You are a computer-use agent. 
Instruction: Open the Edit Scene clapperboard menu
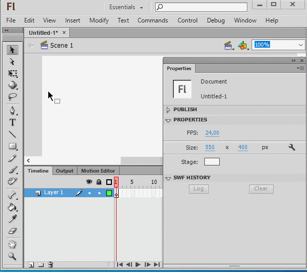229,46
